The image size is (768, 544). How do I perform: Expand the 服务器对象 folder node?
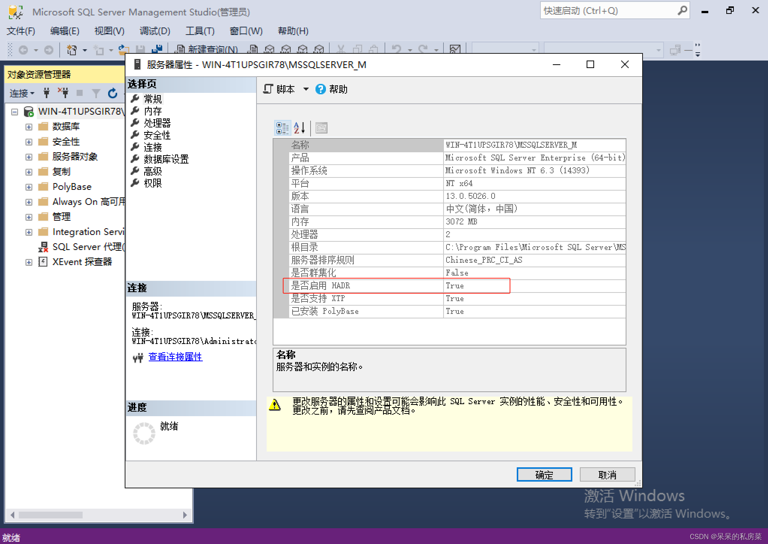tap(29, 157)
